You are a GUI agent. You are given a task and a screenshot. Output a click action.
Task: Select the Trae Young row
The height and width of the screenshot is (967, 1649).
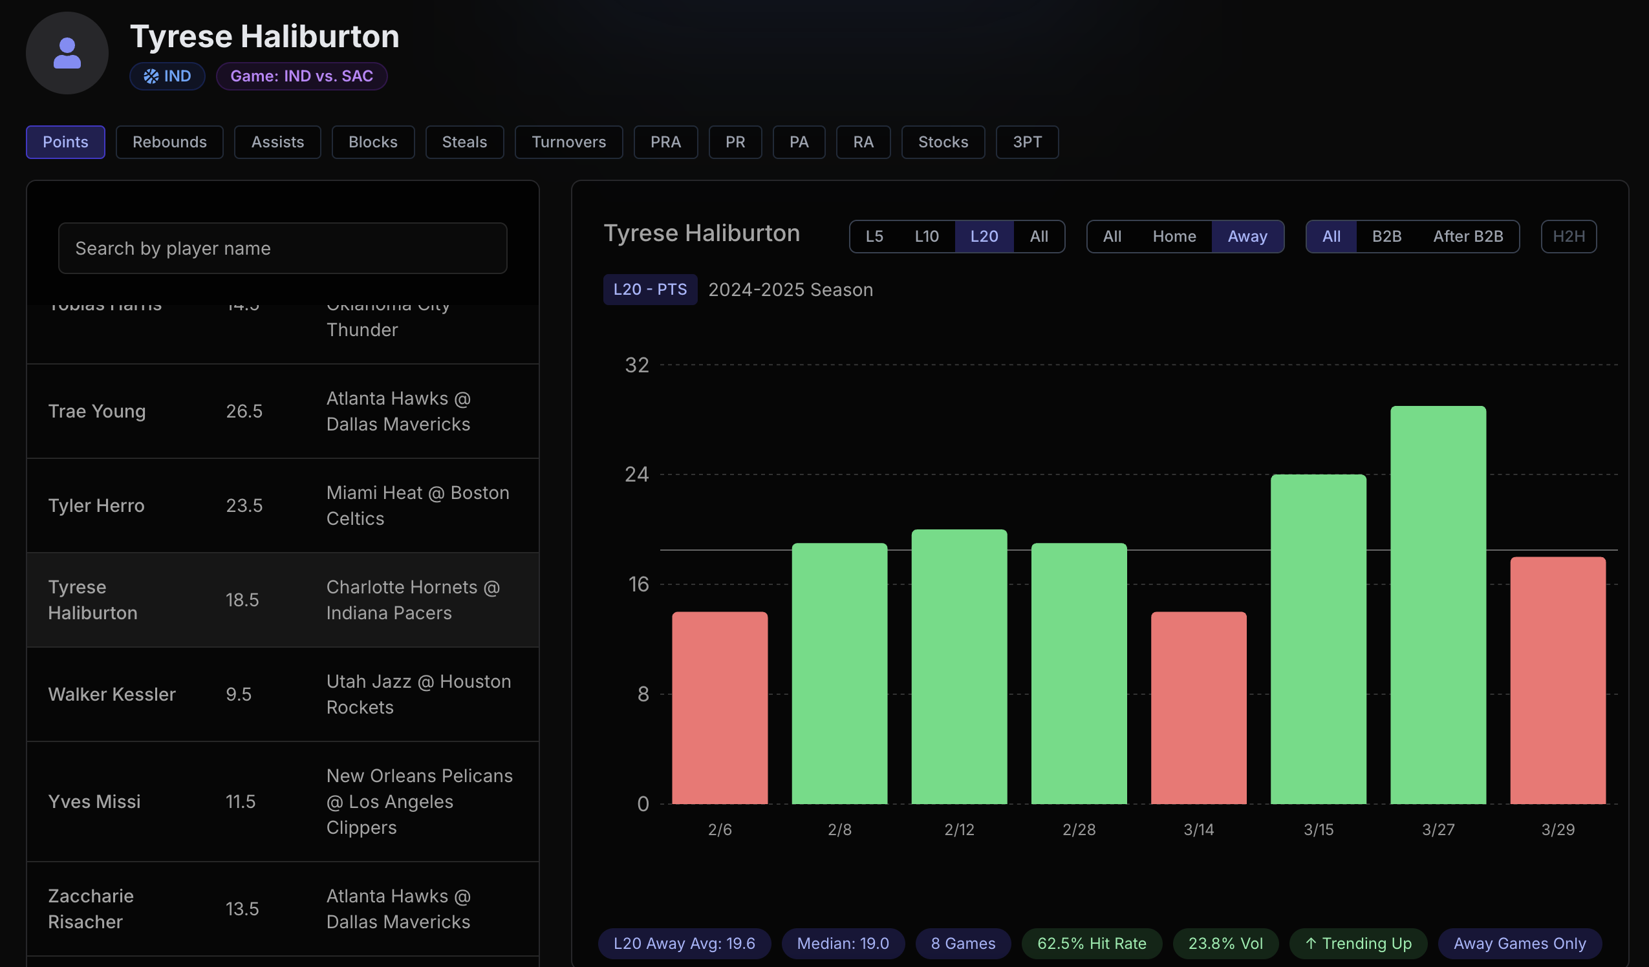(x=283, y=412)
